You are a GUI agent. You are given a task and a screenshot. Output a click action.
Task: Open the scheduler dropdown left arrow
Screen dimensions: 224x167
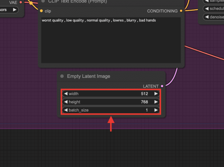tap(207, 8)
